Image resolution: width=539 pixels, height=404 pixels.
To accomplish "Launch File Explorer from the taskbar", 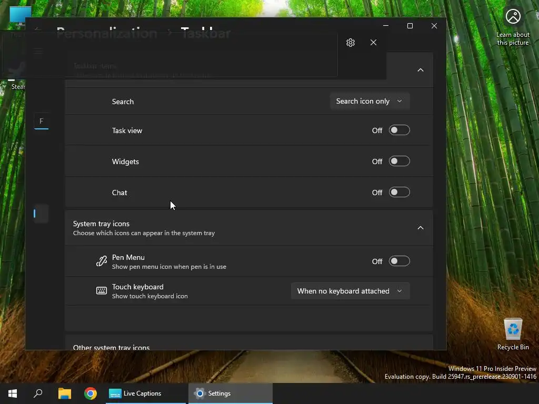I will pyautogui.click(x=64, y=393).
